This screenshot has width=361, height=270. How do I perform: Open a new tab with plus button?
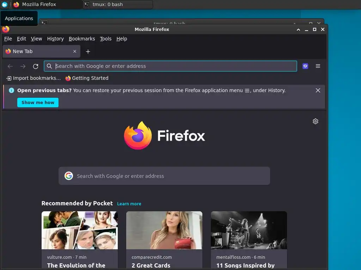[88, 51]
